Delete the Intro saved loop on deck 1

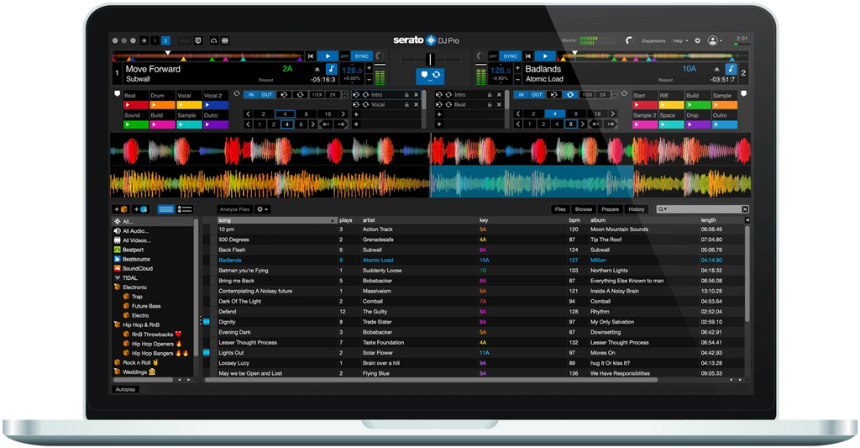pyautogui.click(x=417, y=95)
